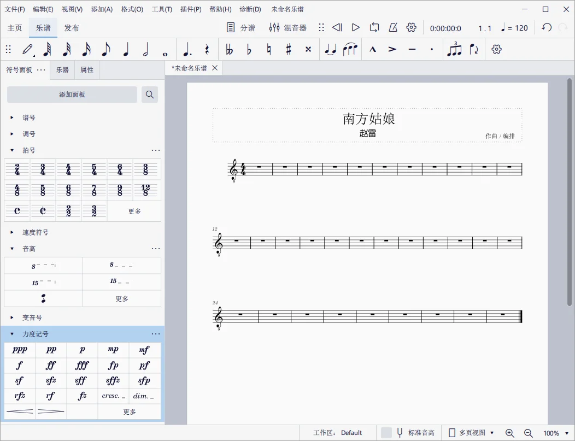Screen dimensions: 575x441
Task: Pick the mf dynamic marking
Action: click(x=144, y=350)
